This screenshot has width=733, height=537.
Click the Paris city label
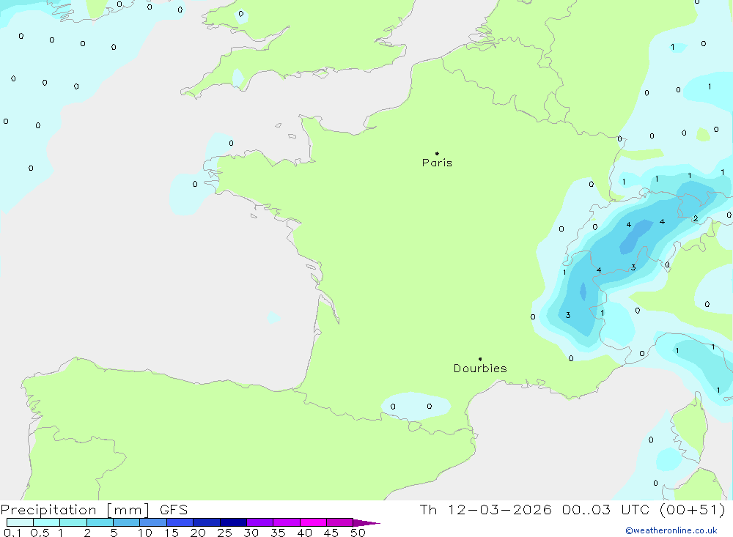tap(437, 163)
